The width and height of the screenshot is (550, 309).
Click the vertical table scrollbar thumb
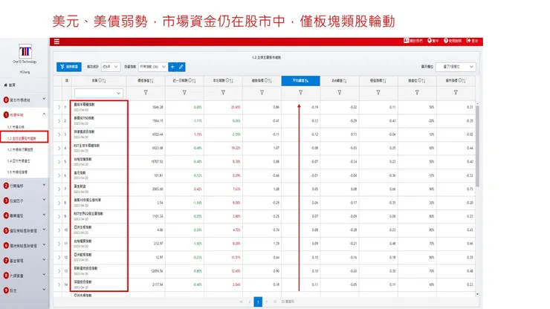point(477,146)
